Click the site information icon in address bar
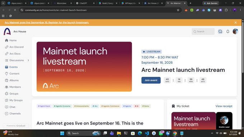The image size is (244, 137). [x=22, y=10]
